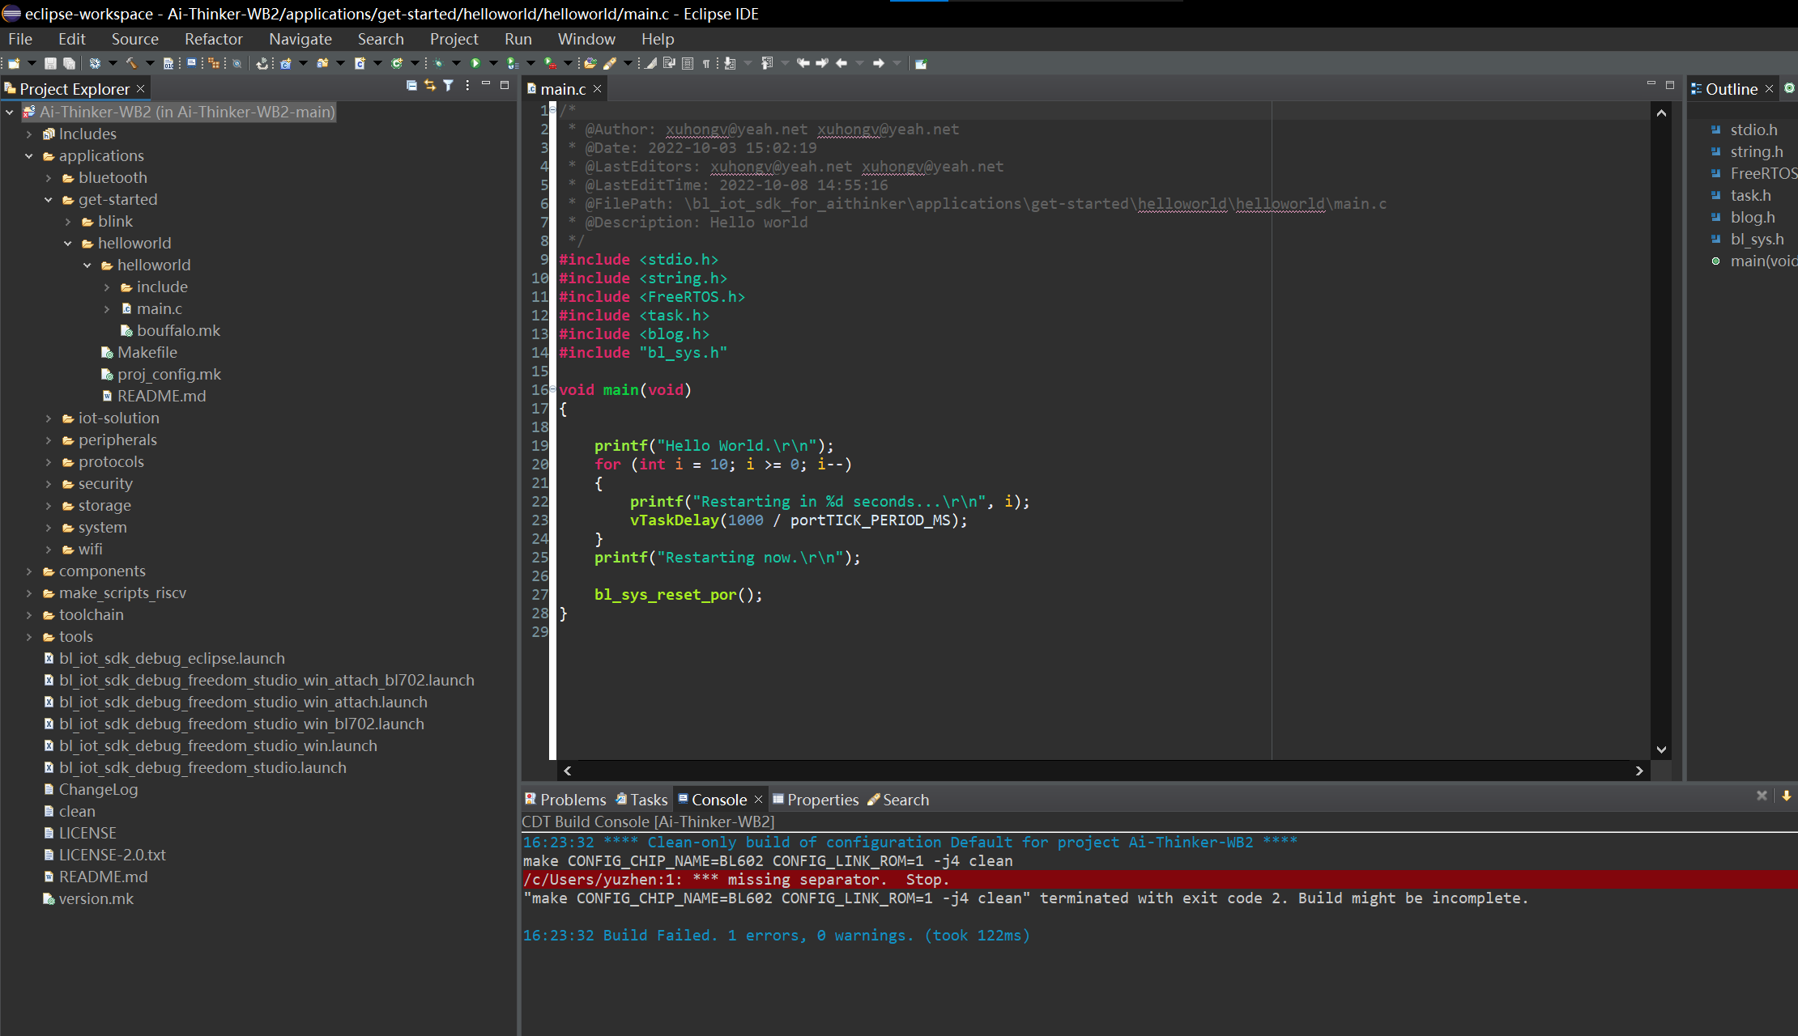This screenshot has height=1036, width=1798.
Task: Click the Save All toolbar icon
Action: pyautogui.click(x=69, y=63)
